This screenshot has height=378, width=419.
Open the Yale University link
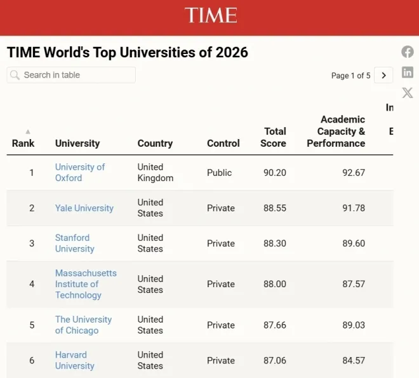click(84, 208)
